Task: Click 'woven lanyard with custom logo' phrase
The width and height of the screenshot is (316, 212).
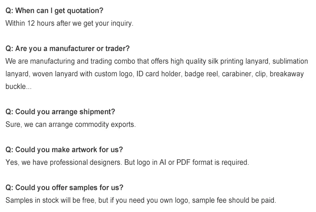Action: [82, 74]
